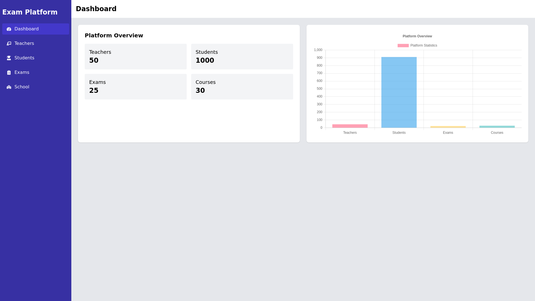Viewport: 535px width, 301px height.
Task: Click the pink legend swatch for Platform Statistics
Action: tap(403, 45)
